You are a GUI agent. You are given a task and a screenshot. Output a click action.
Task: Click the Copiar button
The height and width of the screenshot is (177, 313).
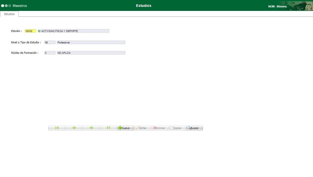point(177,128)
